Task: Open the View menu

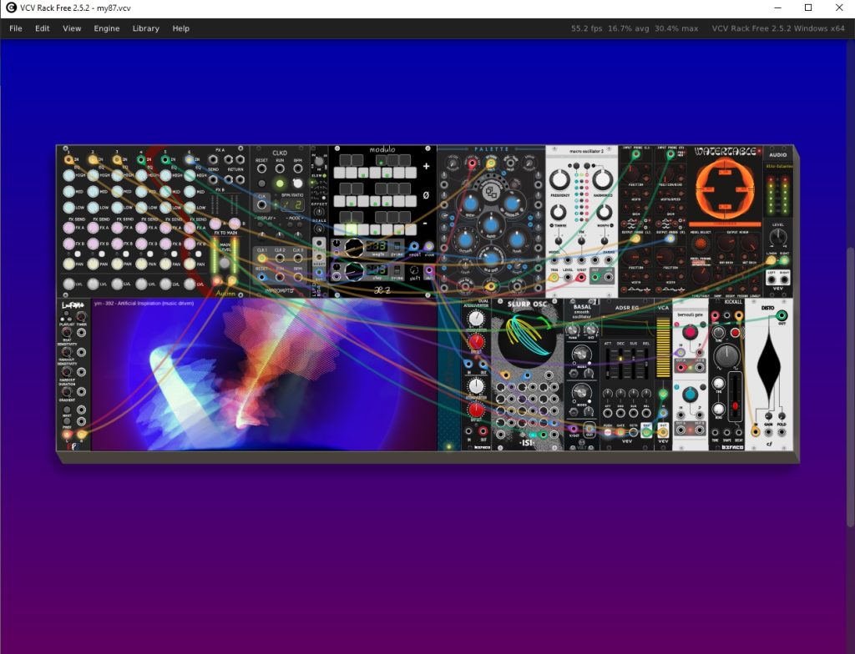Action: (72, 28)
